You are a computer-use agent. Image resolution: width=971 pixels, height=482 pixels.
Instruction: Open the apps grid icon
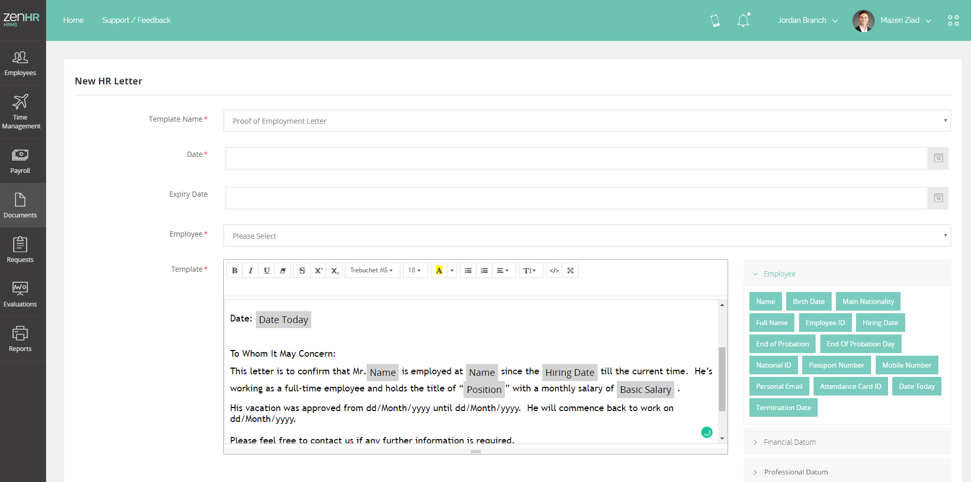click(953, 20)
